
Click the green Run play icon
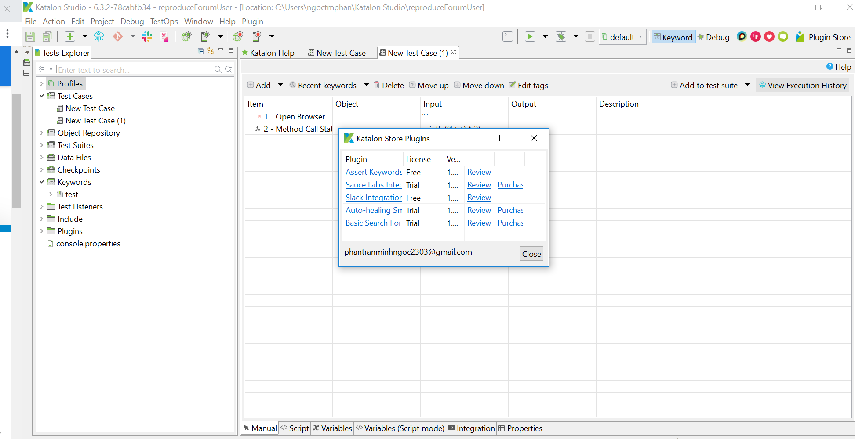pos(530,36)
